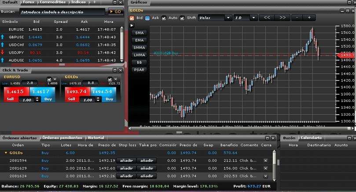
Task: Toggle the Shift checkbox on chart
Action: tap(182, 18)
